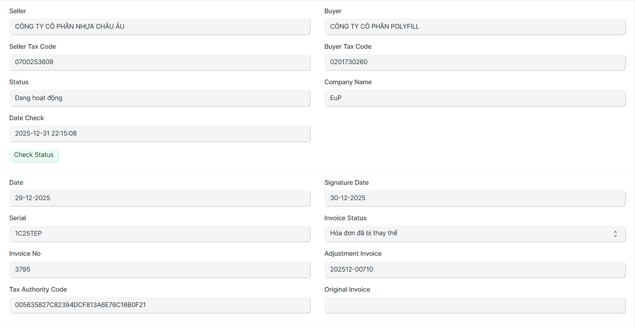The image size is (635, 328).
Task: Focus the Signature Date field
Action: [x=475, y=198]
